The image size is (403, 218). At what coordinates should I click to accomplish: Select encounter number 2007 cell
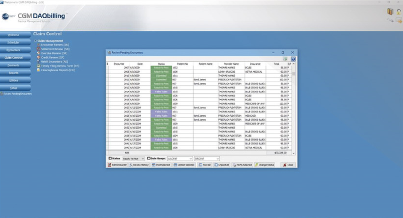pos(119,68)
